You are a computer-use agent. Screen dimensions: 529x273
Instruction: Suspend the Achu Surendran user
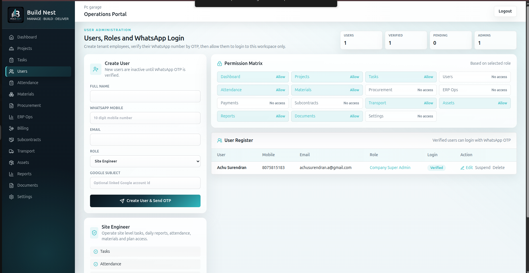coord(483,168)
